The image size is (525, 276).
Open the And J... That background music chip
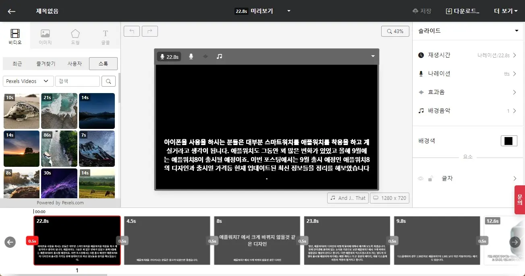point(348,198)
